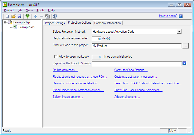Image resolution: width=194 pixels, height=135 pixels.
Task: Click the 'Computer Code Options ...' link
Action: pyautogui.click(x=131, y=70)
